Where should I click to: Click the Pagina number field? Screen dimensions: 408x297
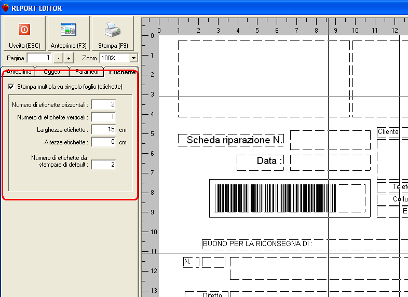[x=39, y=58]
